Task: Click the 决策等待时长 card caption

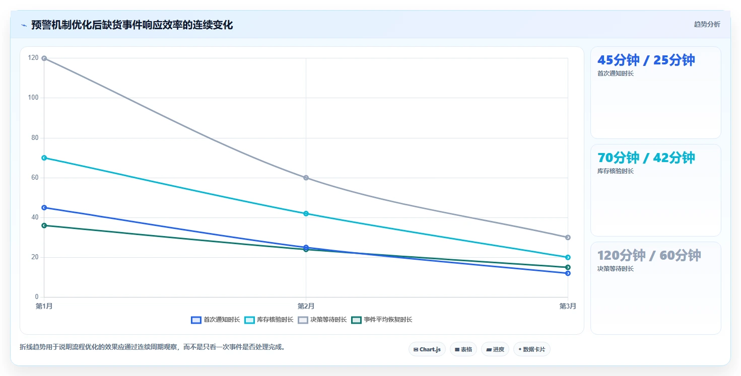Action: click(616, 269)
